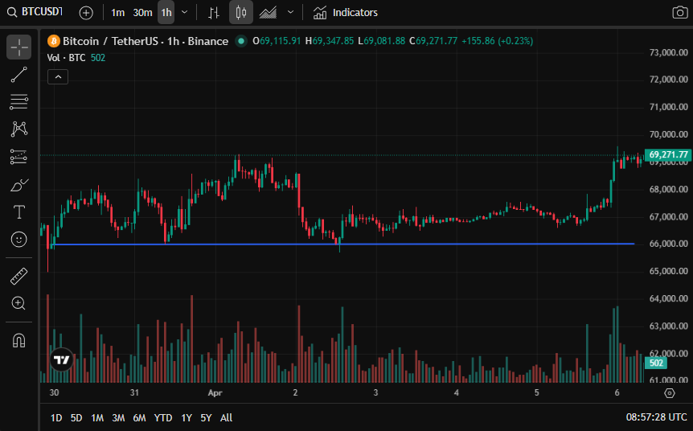Image resolution: width=693 pixels, height=431 pixels.
Task: Toggle magnet mode
Action: (18, 340)
